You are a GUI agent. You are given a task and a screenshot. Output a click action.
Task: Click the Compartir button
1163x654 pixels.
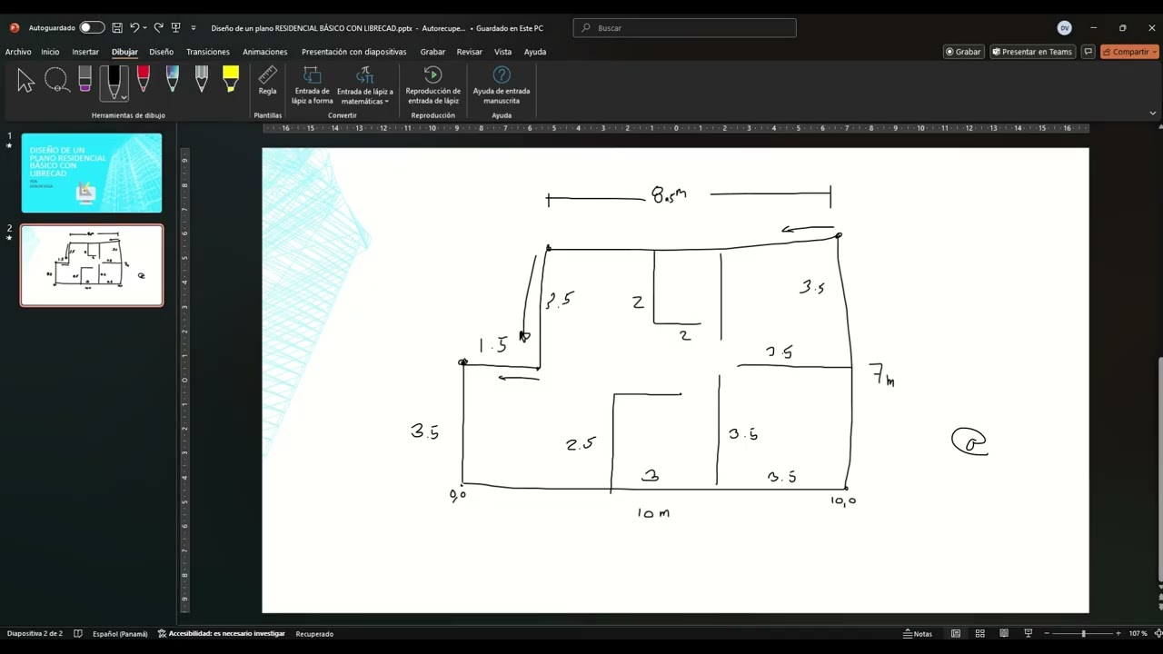point(1129,52)
